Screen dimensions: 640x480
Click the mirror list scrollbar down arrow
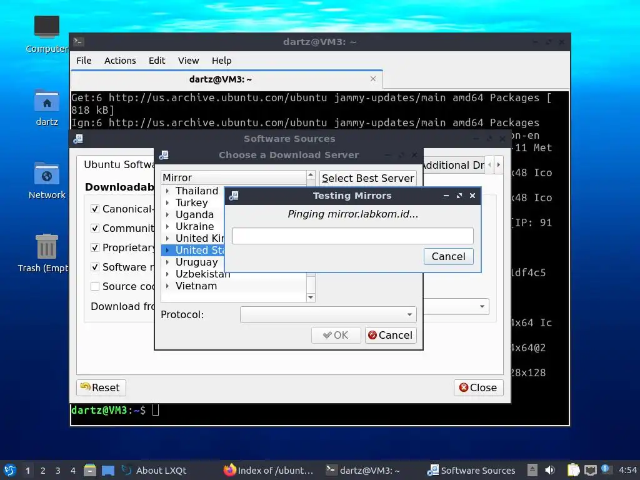(311, 297)
